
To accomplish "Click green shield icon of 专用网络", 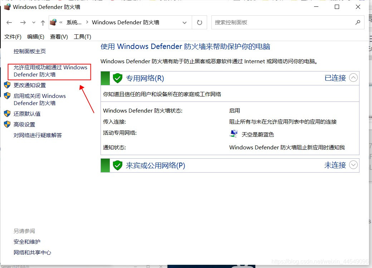I will (x=117, y=78).
